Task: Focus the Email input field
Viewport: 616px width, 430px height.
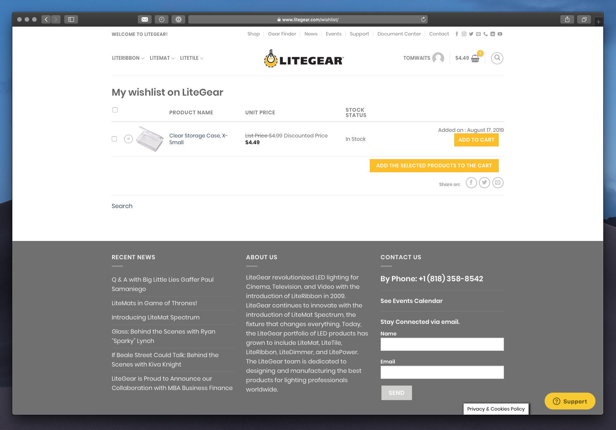Action: click(442, 372)
